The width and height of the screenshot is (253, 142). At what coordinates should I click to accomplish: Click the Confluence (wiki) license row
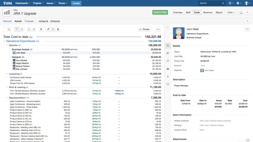82,77
